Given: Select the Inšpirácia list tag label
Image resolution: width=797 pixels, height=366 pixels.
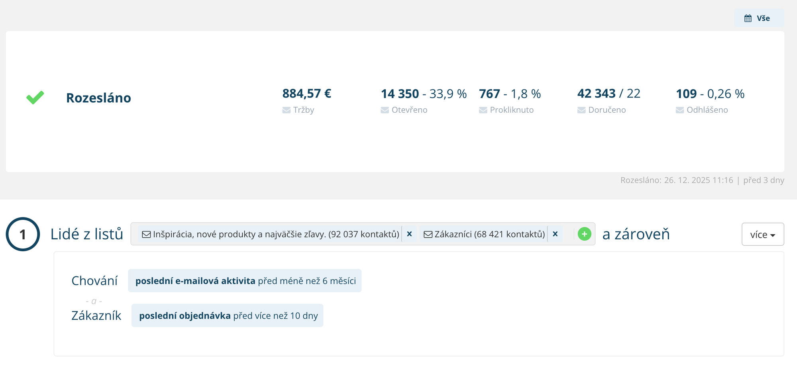Looking at the screenshot, I should pos(271,234).
